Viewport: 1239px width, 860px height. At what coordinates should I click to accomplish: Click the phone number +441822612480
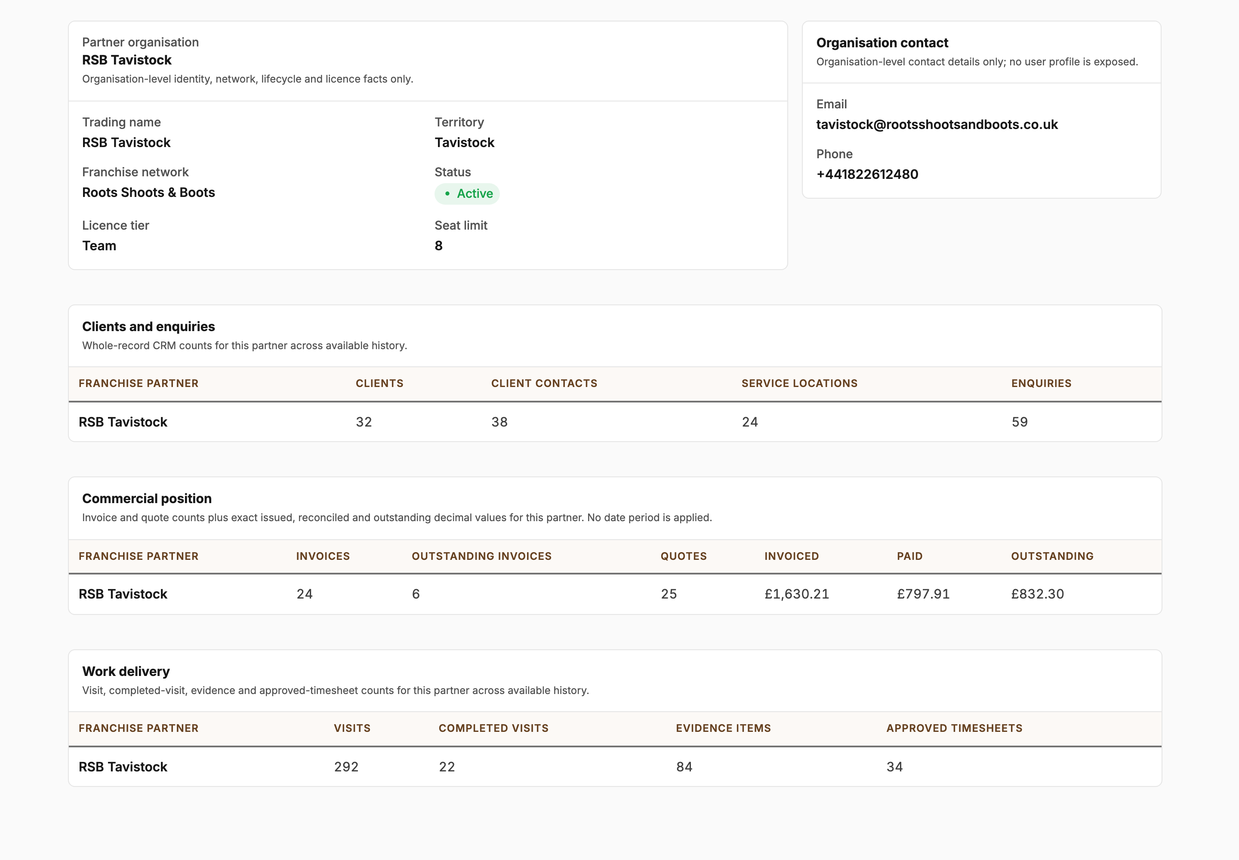867,174
